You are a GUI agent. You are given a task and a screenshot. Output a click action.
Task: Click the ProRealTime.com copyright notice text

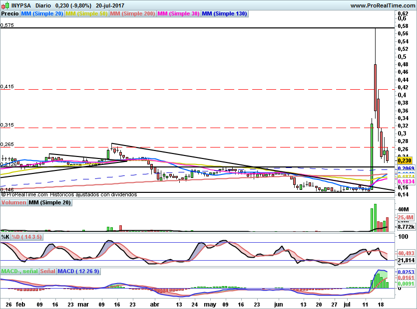point(69,194)
